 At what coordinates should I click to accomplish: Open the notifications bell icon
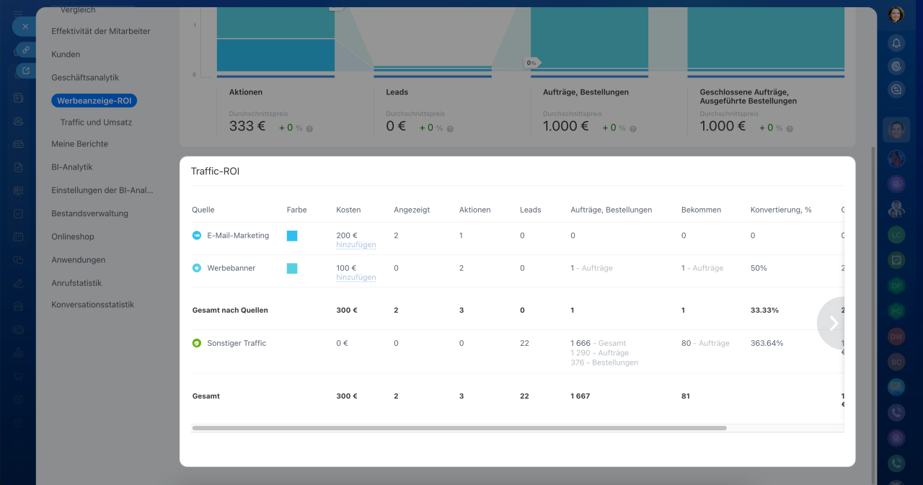coord(896,43)
